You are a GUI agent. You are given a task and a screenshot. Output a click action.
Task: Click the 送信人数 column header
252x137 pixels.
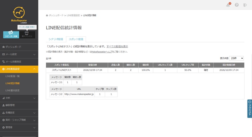pos(116,65)
